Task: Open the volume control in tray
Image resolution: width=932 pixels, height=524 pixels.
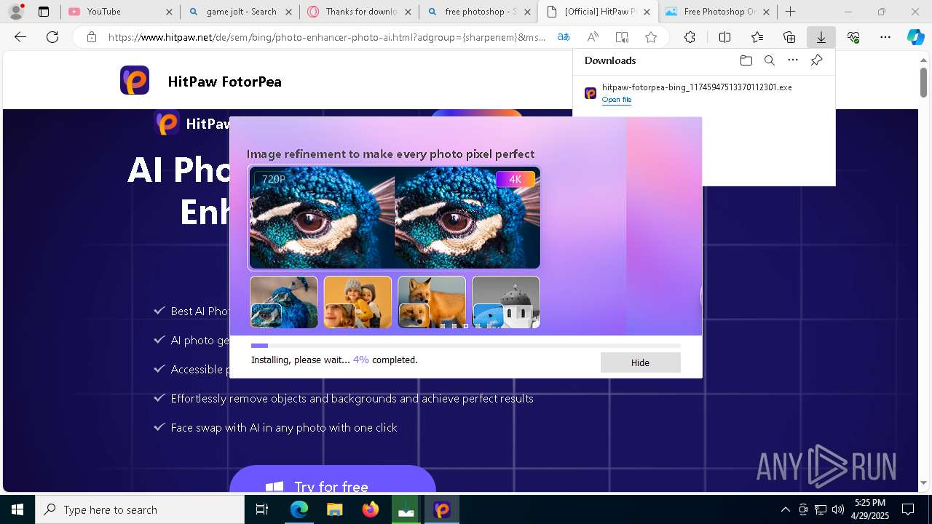Action: pyautogui.click(x=838, y=509)
